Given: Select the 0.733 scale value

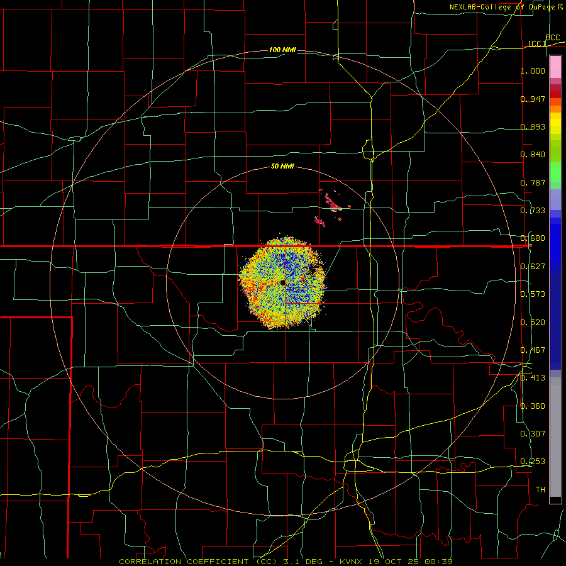Looking at the screenshot, I should (x=533, y=211).
